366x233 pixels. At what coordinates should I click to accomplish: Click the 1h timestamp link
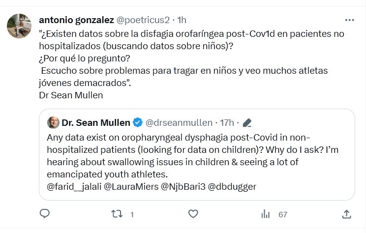(182, 20)
